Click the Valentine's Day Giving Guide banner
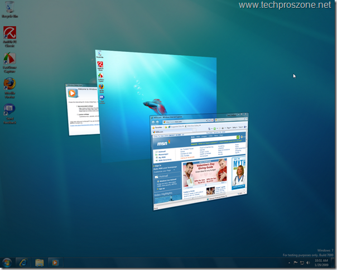 click(x=205, y=173)
